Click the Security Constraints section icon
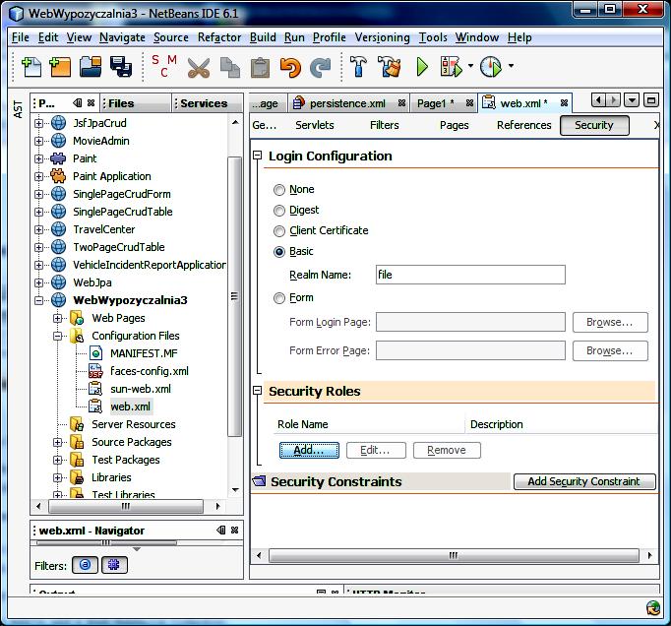Screen dimensions: 671x626 pos(259,481)
